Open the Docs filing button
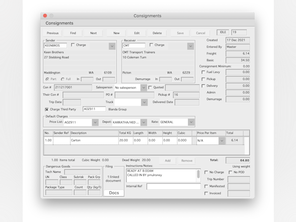This screenshot has height=222, width=296. click(x=114, y=193)
